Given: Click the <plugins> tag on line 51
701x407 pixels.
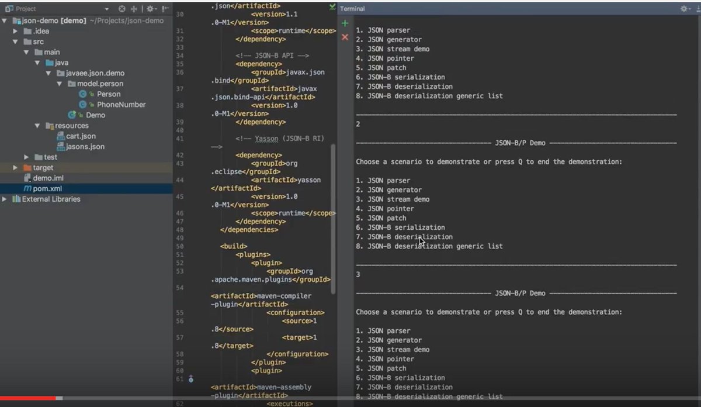Looking at the screenshot, I should pyautogui.click(x=253, y=254).
